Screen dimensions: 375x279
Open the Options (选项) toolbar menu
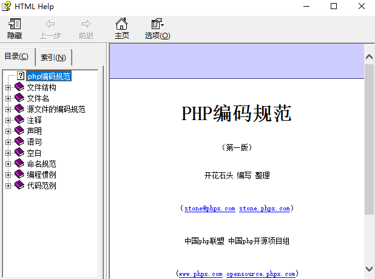(x=157, y=24)
